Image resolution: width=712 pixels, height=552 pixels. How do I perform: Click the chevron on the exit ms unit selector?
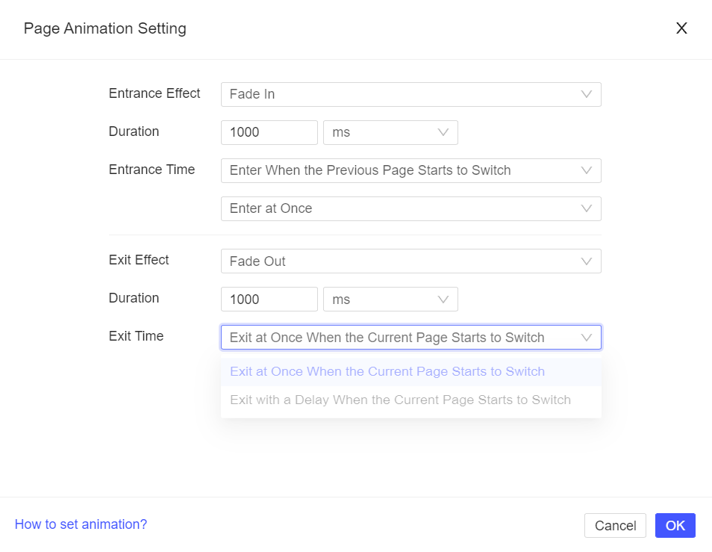point(444,299)
